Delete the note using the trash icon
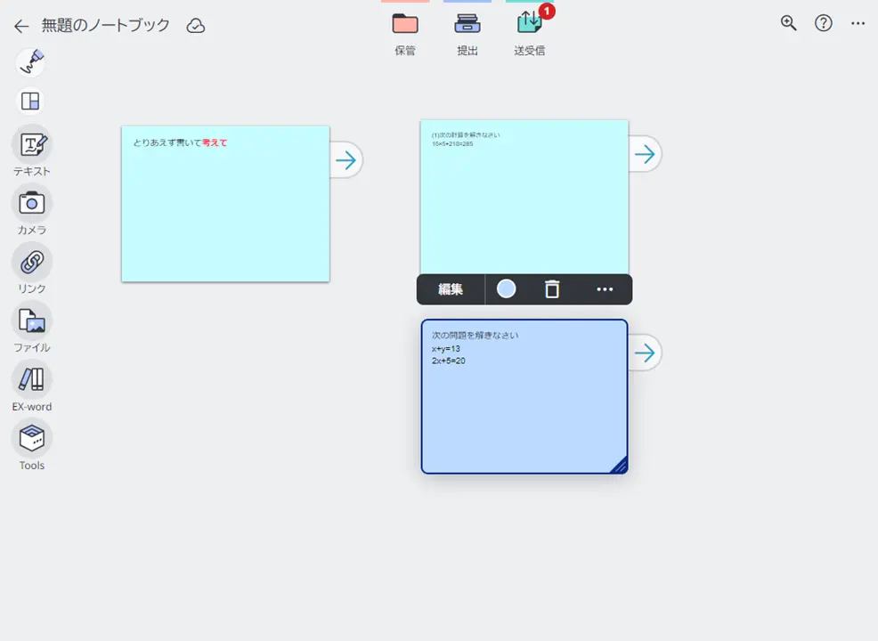This screenshot has width=878, height=641. [x=553, y=288]
